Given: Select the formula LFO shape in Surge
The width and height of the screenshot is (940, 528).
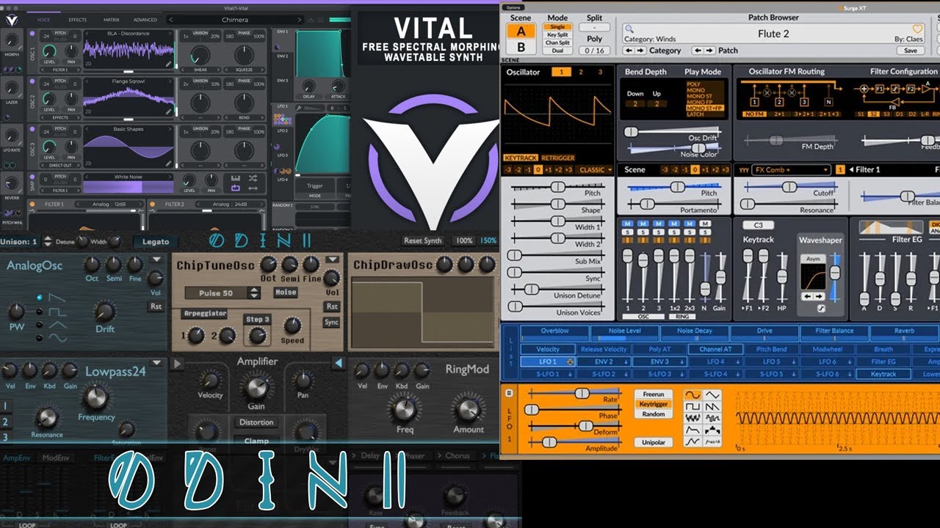Looking at the screenshot, I should point(712,441).
